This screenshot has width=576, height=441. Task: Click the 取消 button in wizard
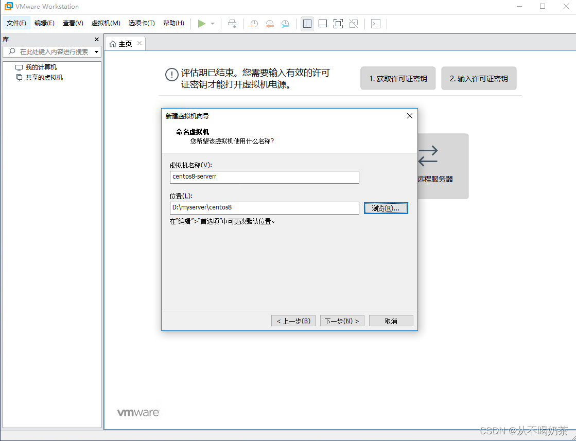coord(391,321)
